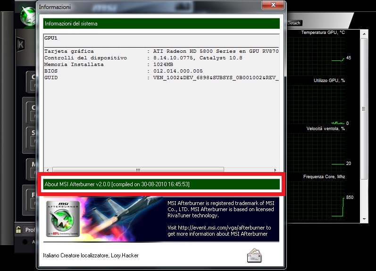Click the 'About MSI Afterburner v2.0.0' header
The width and height of the screenshot is (376, 271).
[x=161, y=184]
